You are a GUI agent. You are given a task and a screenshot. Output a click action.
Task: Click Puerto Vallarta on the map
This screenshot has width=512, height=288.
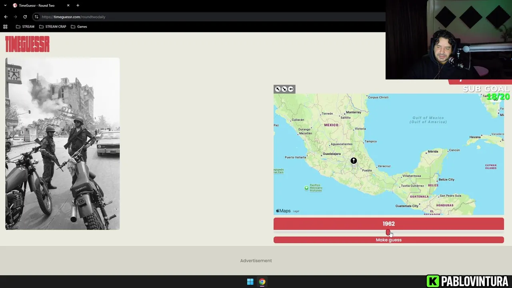[x=295, y=157]
